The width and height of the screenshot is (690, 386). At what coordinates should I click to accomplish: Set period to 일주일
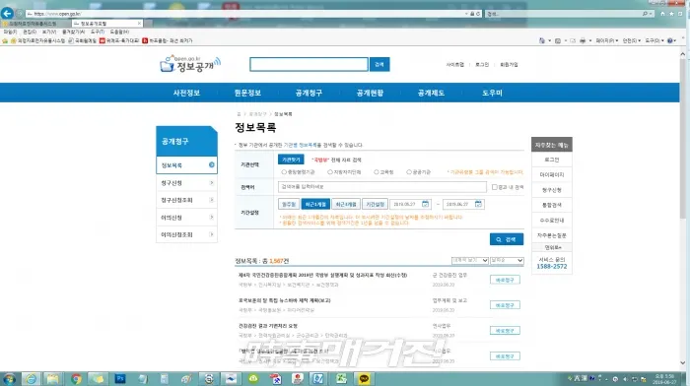(289, 204)
